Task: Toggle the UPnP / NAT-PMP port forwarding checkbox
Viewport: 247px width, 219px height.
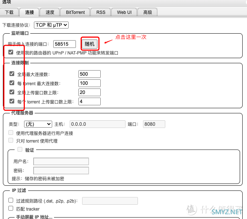Action: [x=11, y=52]
